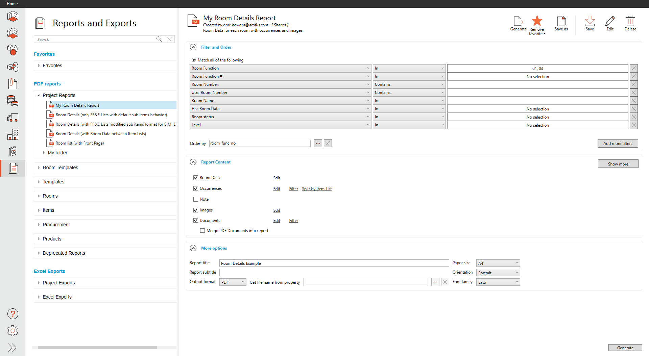
Task: Click the horizontal scrollbar in left panel
Action: tap(97, 348)
